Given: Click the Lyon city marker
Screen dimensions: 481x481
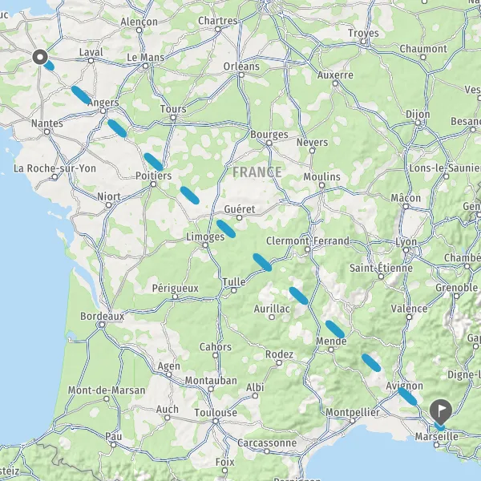Looking at the screenshot, I should click(406, 250).
